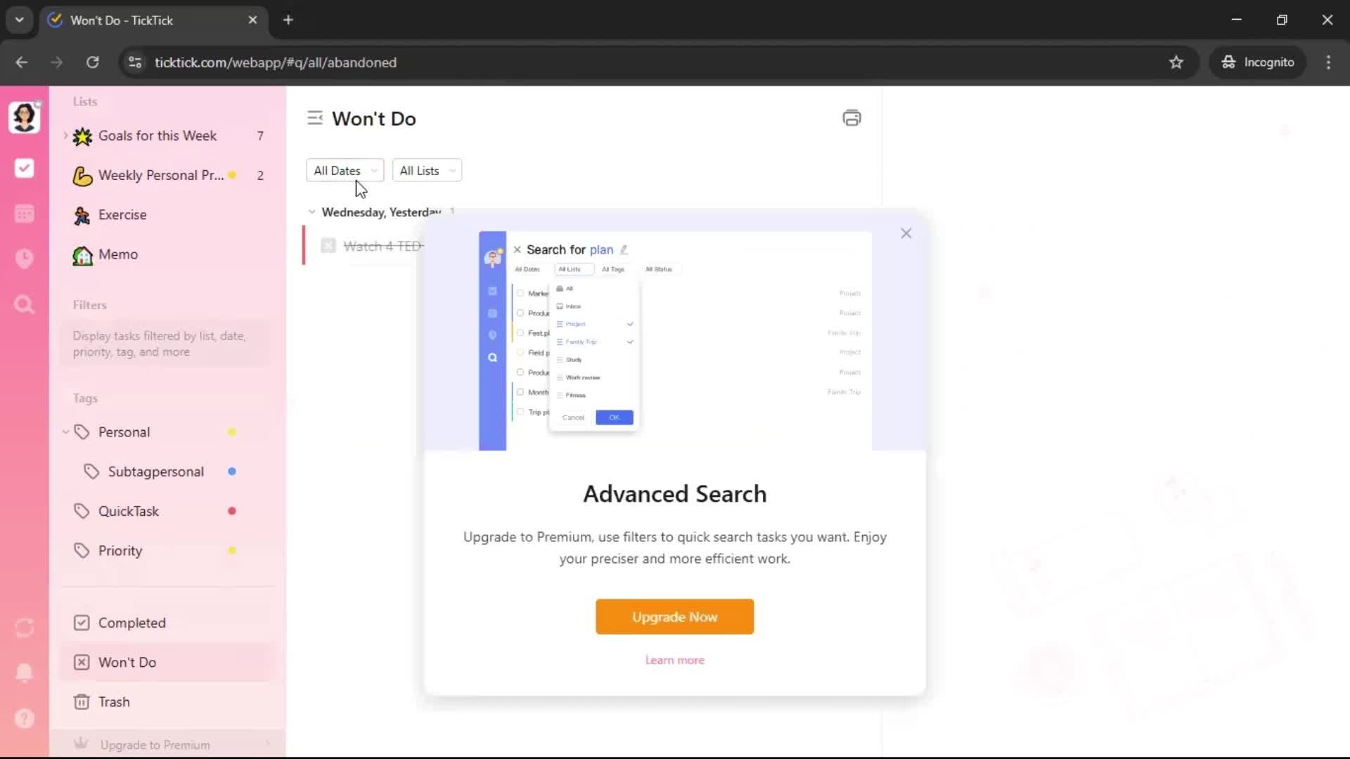1350x759 pixels.
Task: Click the Upgrade Now button
Action: point(674,616)
